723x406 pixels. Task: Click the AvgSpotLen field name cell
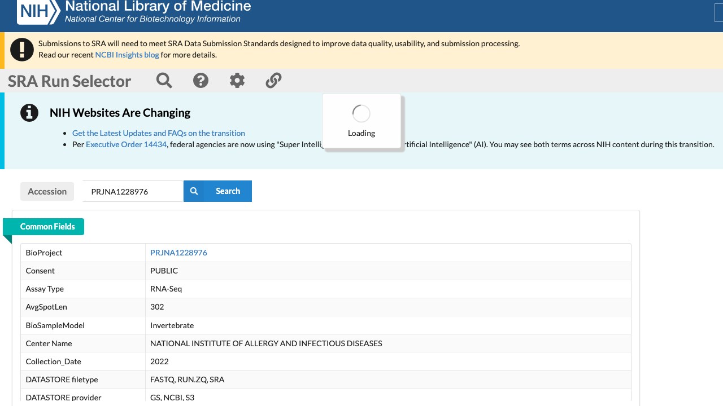tap(83, 307)
